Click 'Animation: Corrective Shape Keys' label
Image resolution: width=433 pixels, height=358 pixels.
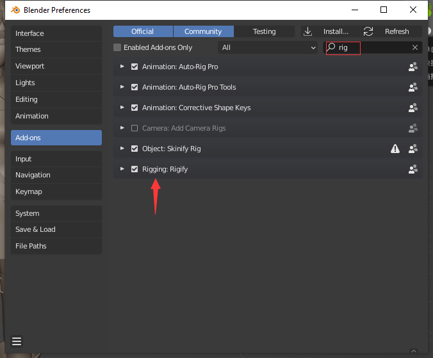pos(197,108)
